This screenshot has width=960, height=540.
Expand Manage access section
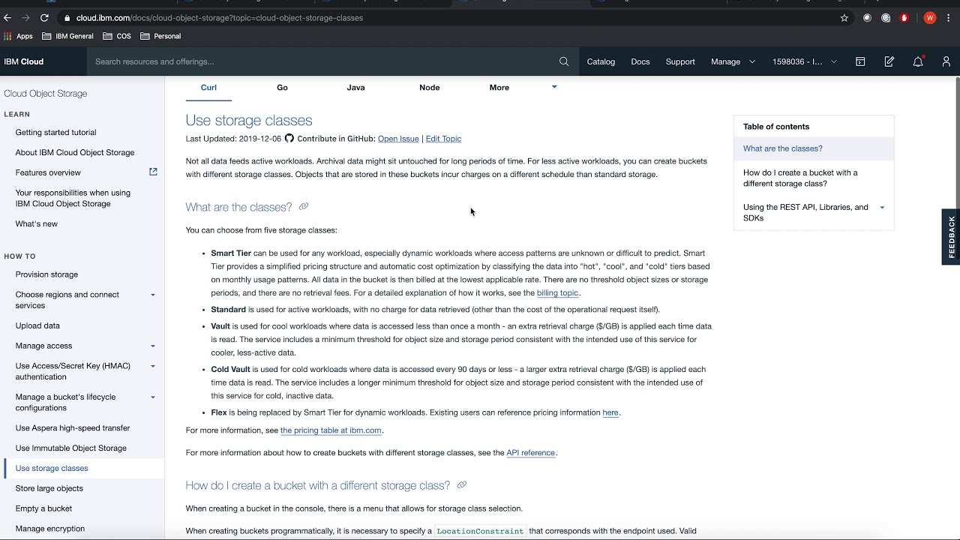click(x=153, y=346)
